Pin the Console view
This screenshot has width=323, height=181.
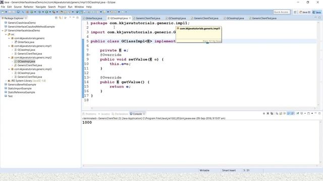click(x=298, y=113)
